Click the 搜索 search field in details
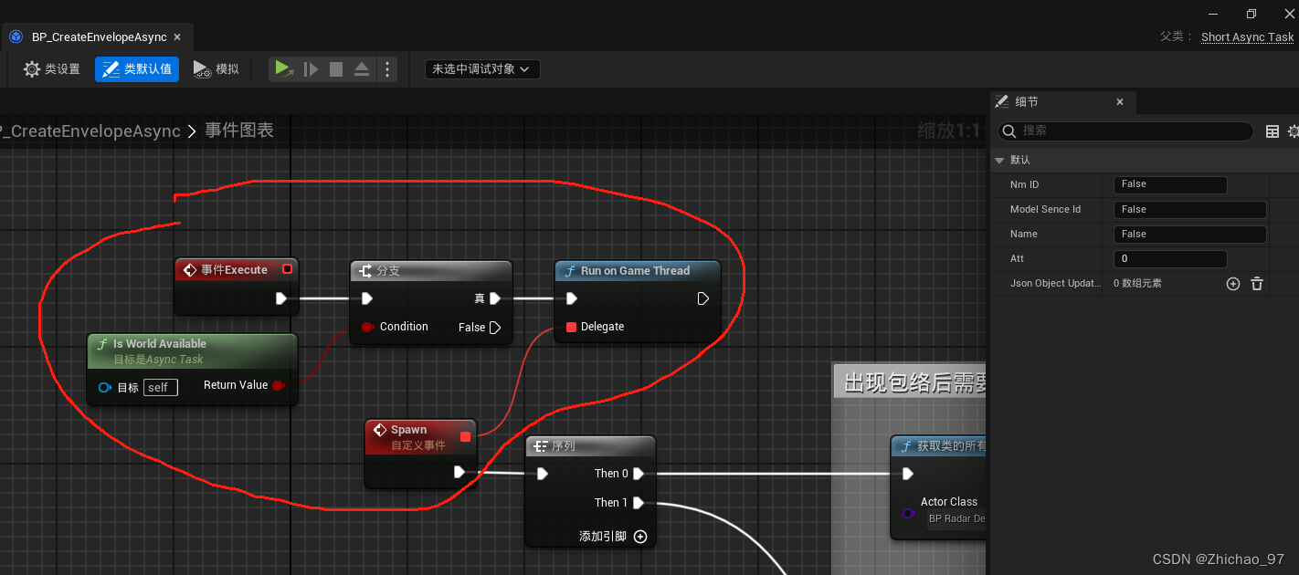 click(x=1125, y=131)
